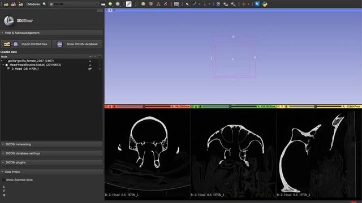Click the third Save data toolbar icon
The height and width of the screenshot is (203, 362).
(21, 4)
